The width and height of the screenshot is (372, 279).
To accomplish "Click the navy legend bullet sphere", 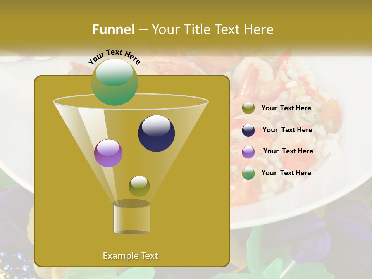I will [248, 130].
